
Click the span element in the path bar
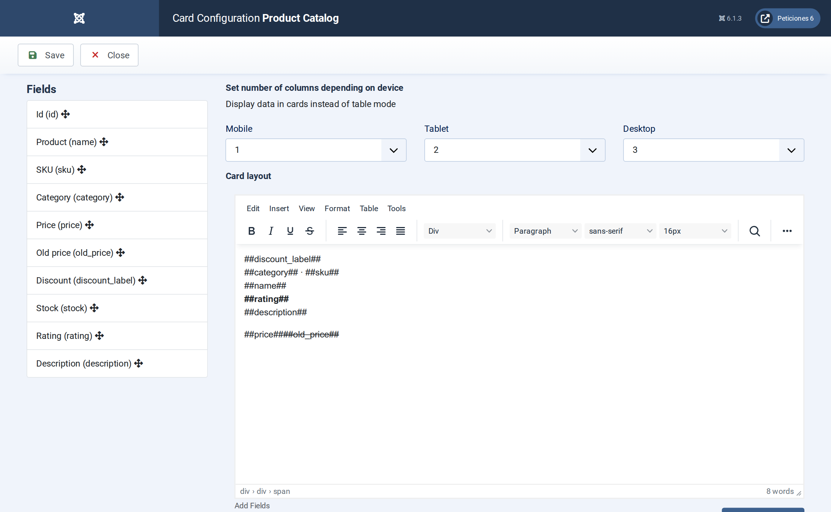281,491
